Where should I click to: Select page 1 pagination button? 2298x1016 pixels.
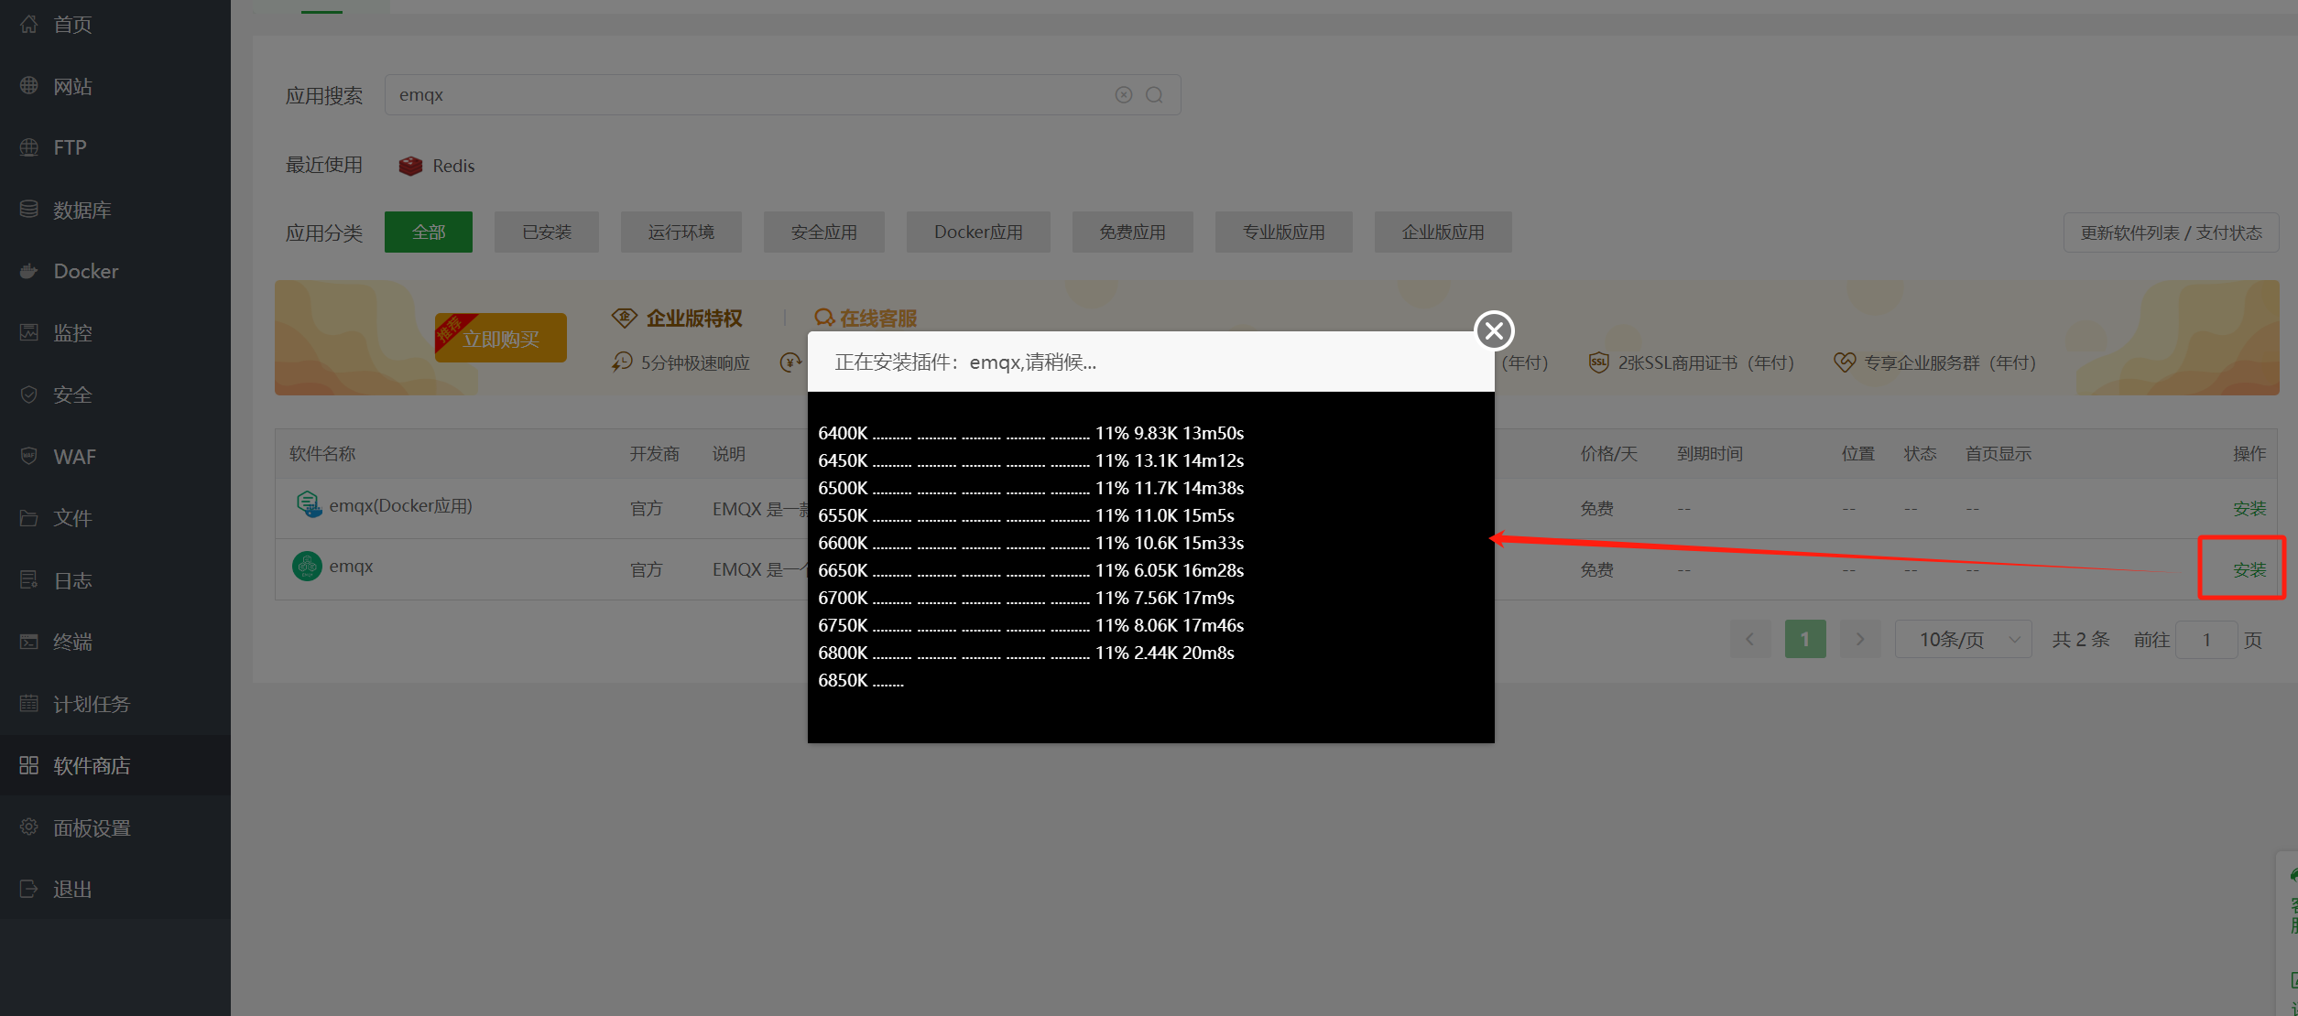click(1805, 639)
